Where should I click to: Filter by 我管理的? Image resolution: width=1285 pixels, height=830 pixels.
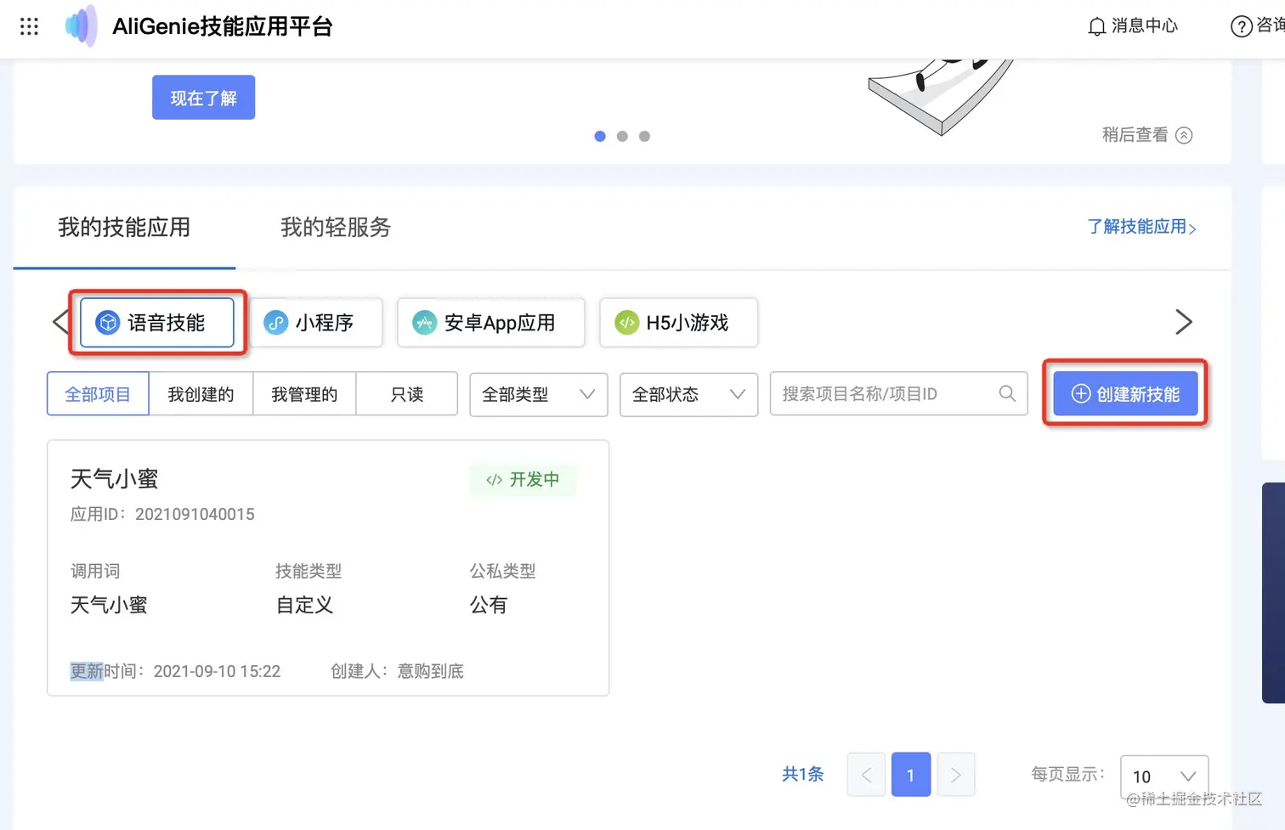click(x=304, y=394)
